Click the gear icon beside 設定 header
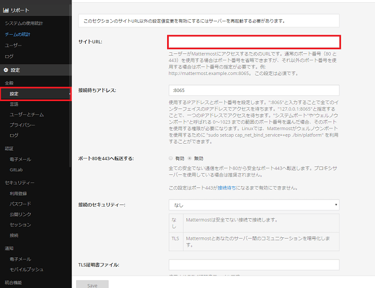The width and height of the screenshot is (375, 288). tap(6, 70)
